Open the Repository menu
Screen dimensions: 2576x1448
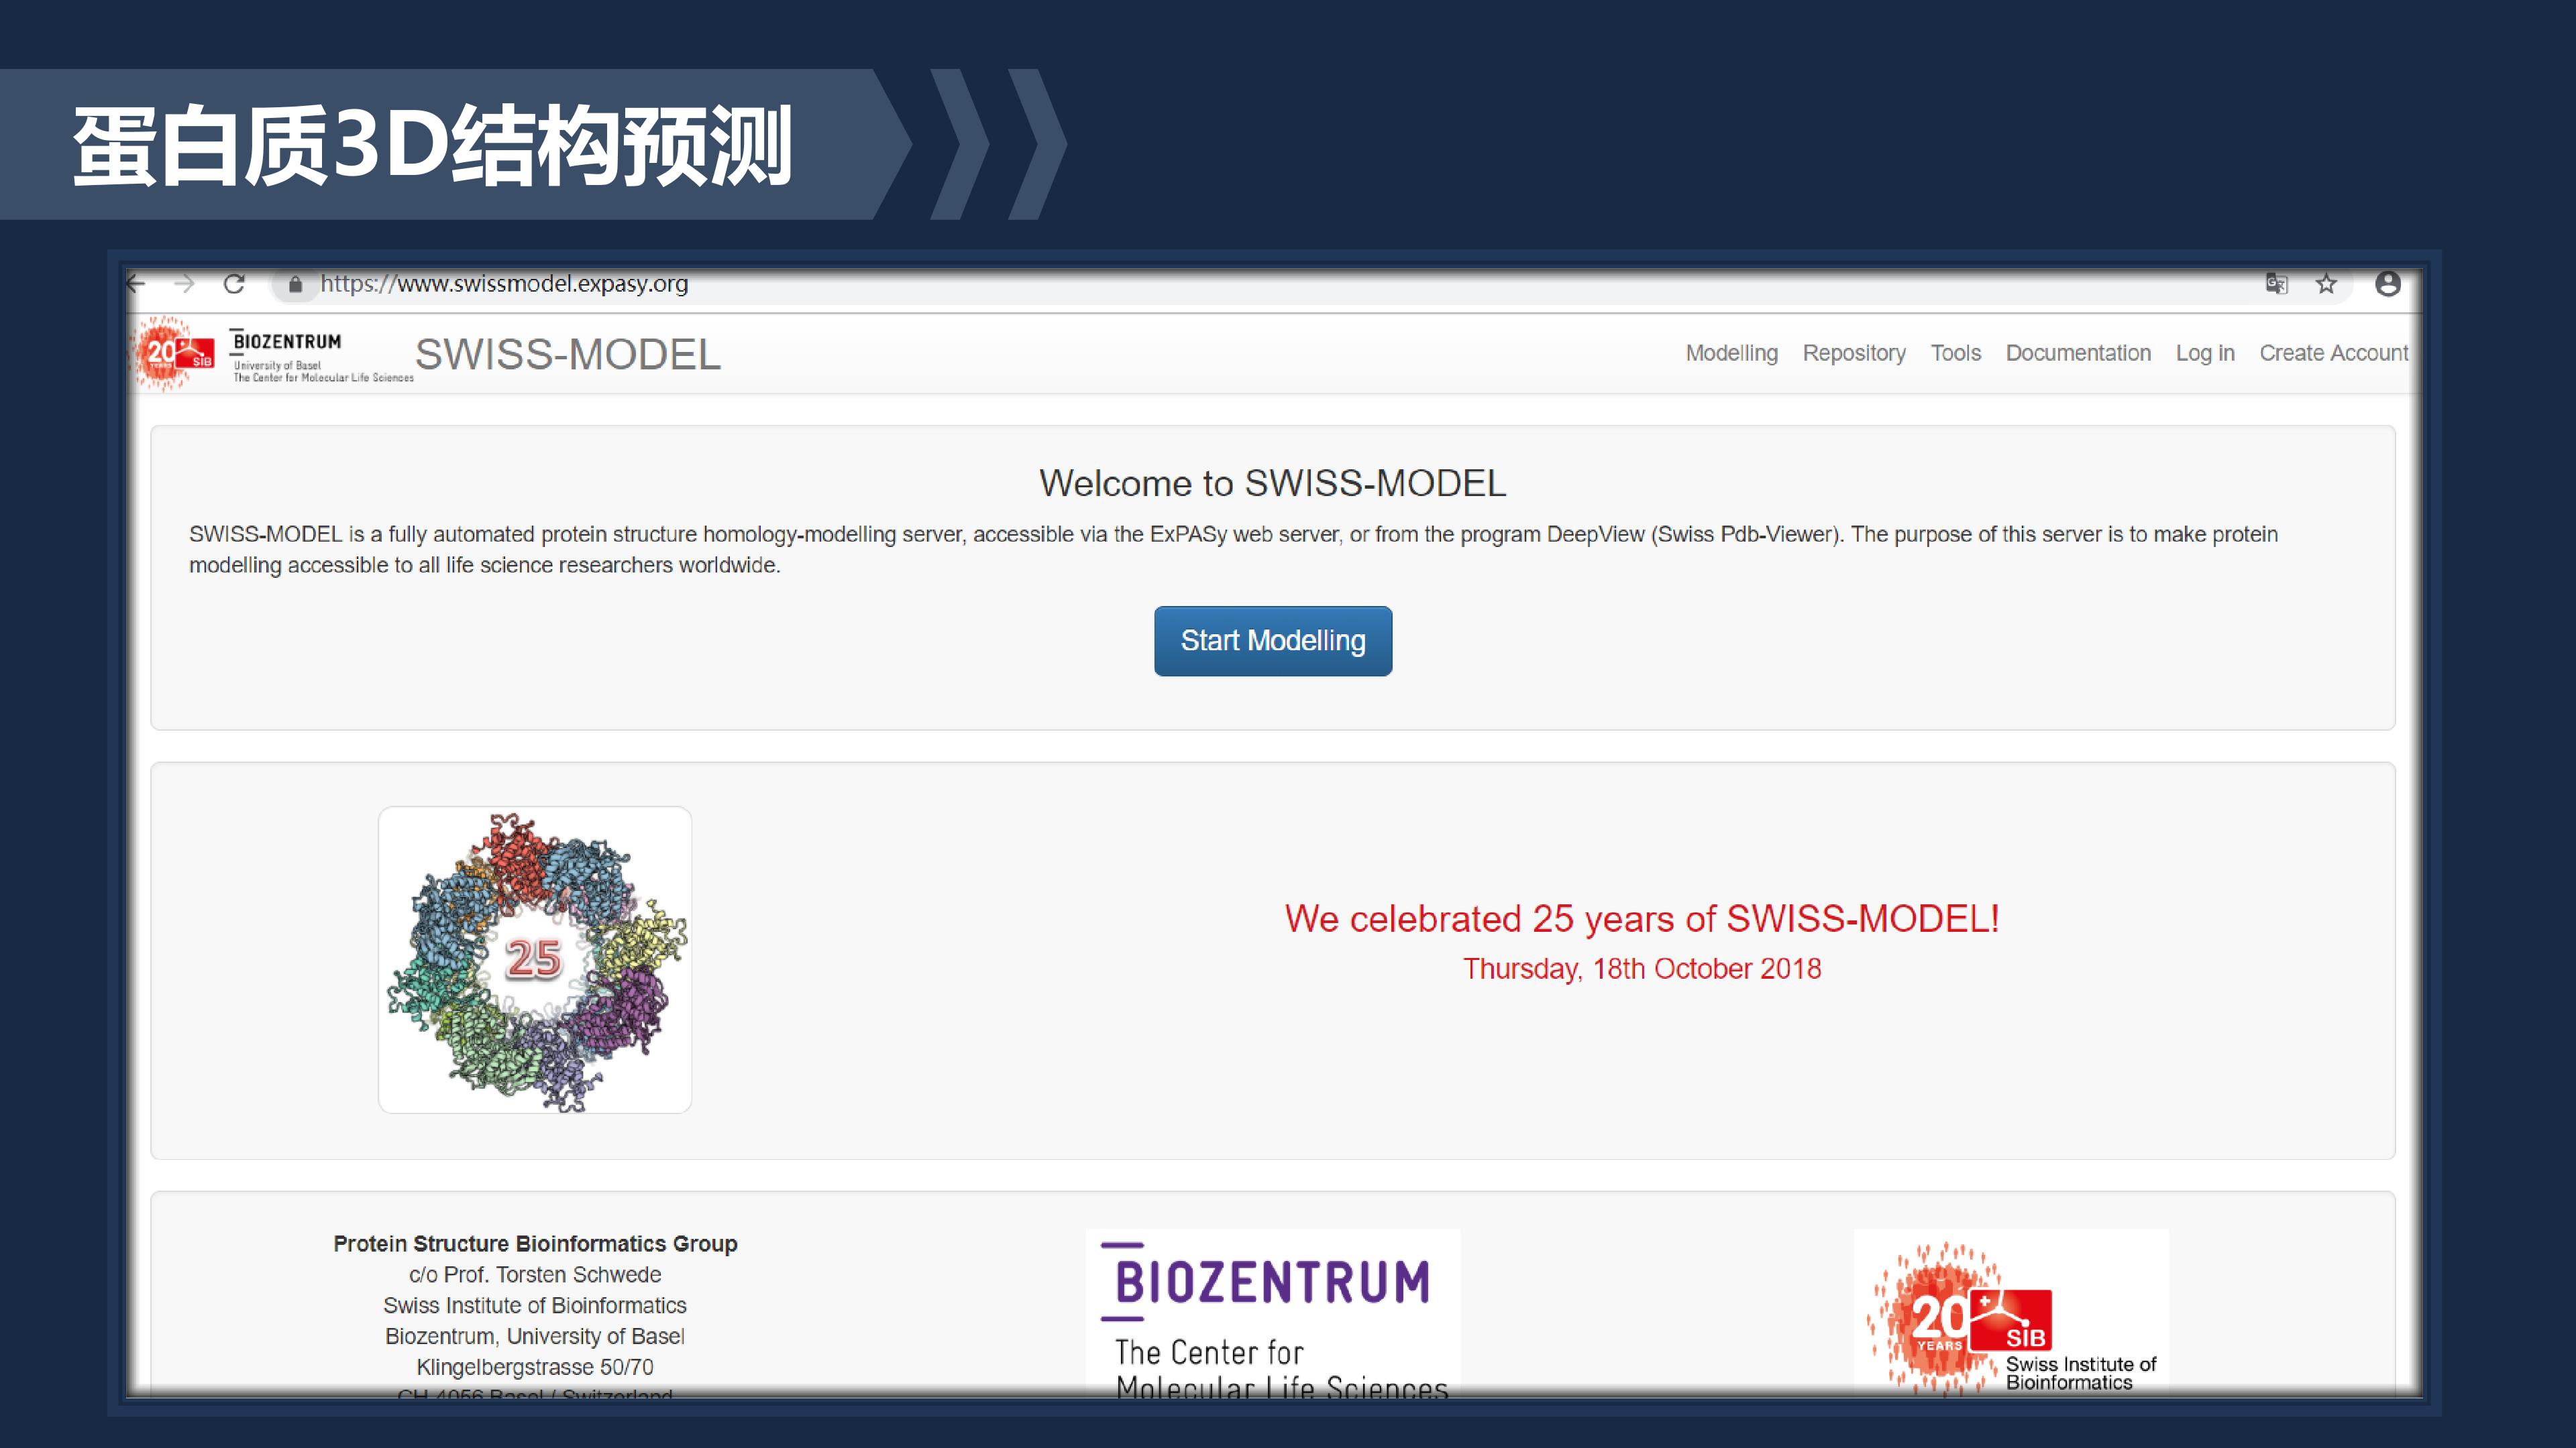[1854, 353]
